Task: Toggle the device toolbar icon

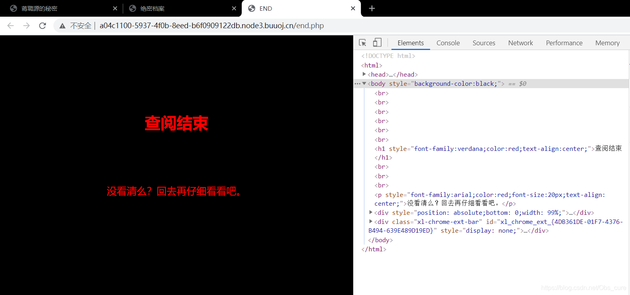Action: click(x=377, y=43)
